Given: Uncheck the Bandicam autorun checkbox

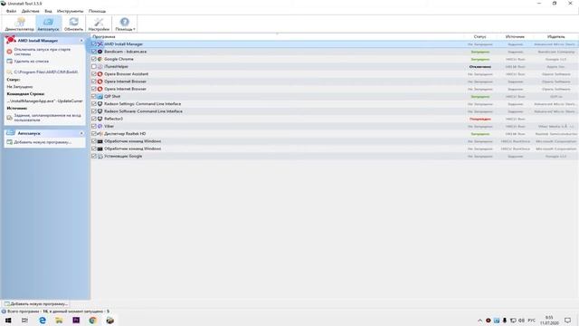Looking at the screenshot, I should [x=94, y=52].
